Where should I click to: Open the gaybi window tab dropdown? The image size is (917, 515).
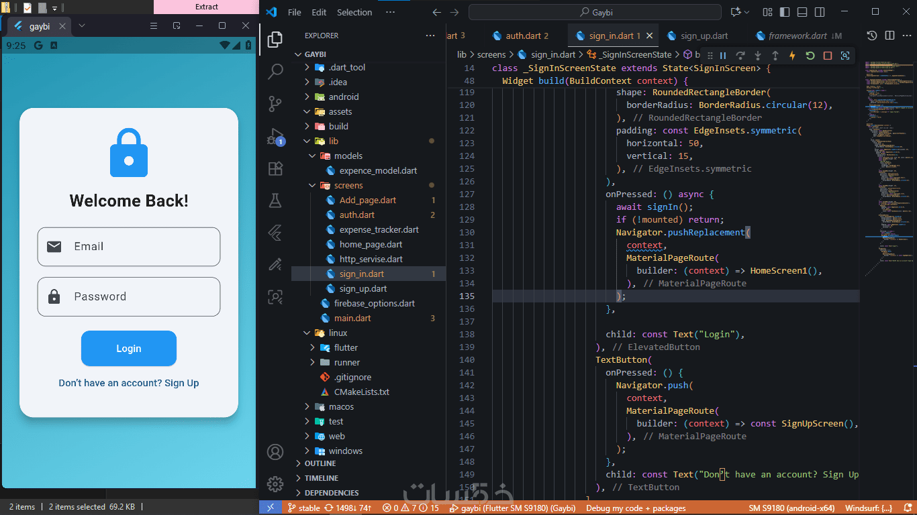[82, 25]
